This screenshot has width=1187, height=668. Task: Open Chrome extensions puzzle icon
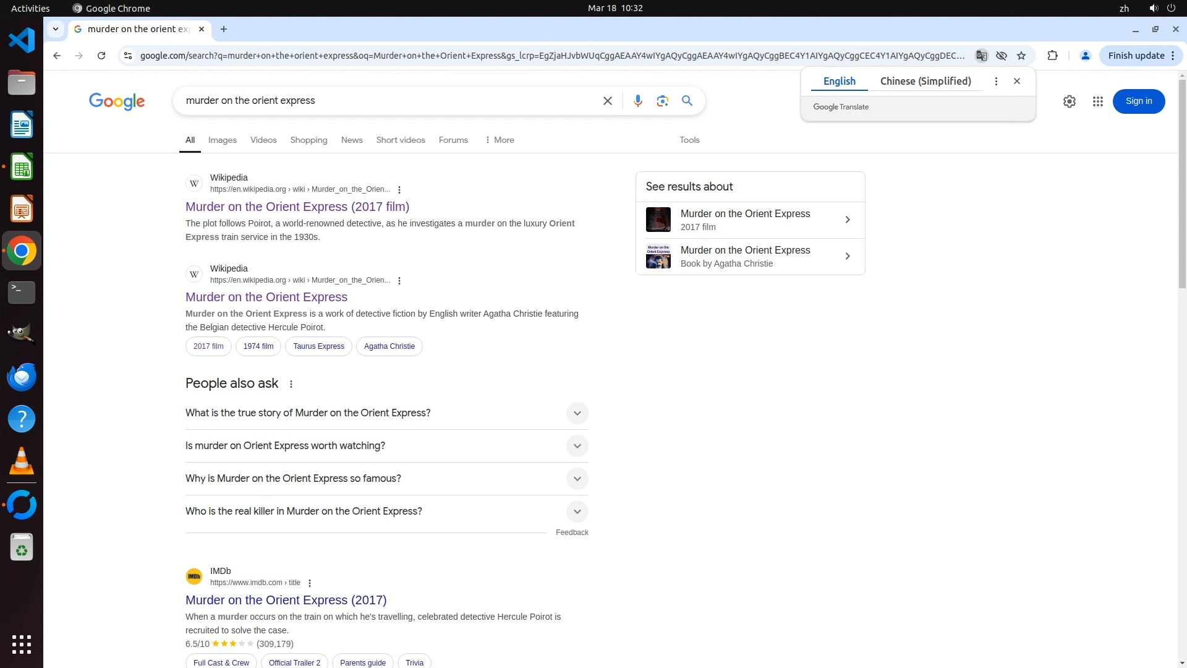click(x=1052, y=56)
